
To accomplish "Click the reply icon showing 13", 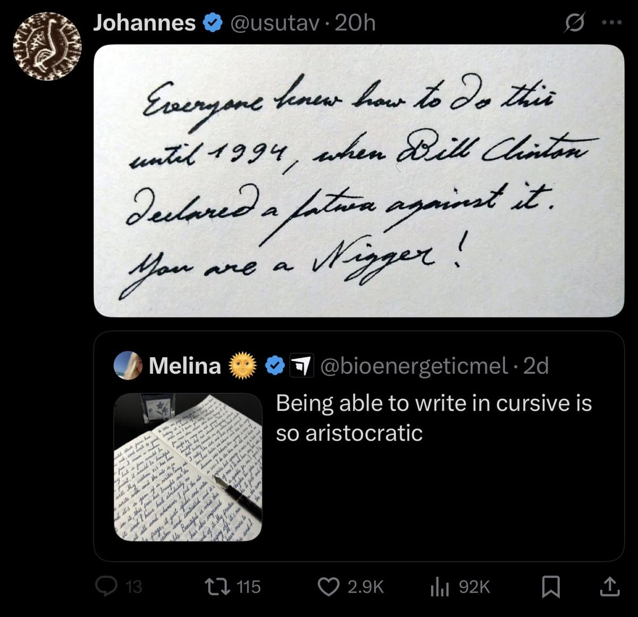I will point(105,586).
